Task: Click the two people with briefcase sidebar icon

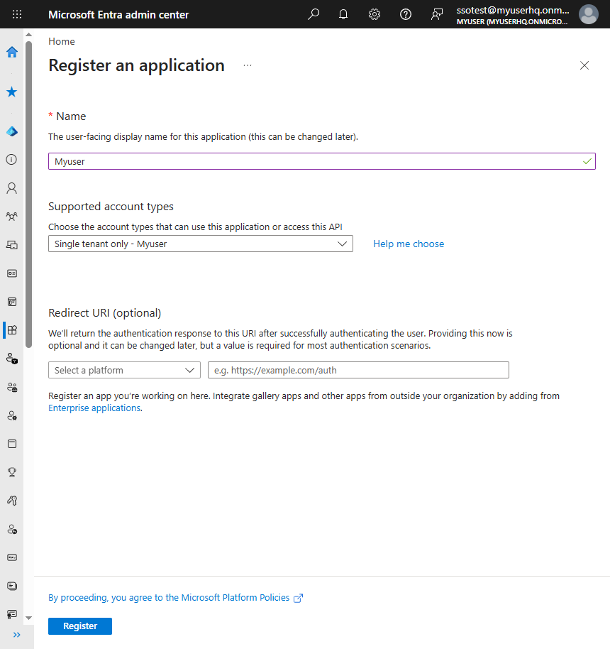Action: [x=12, y=387]
